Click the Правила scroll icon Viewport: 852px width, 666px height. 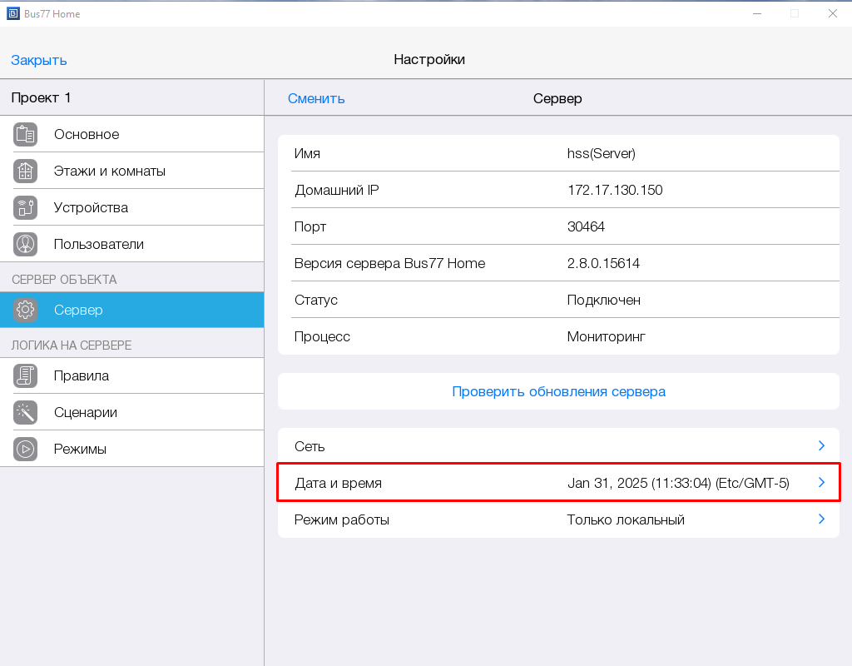coord(26,375)
